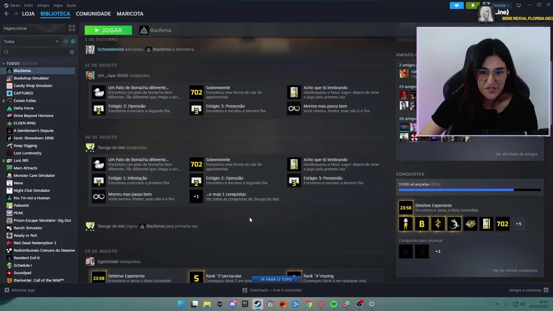
Task: Click the Steam taskbar icon
Action: (257, 304)
